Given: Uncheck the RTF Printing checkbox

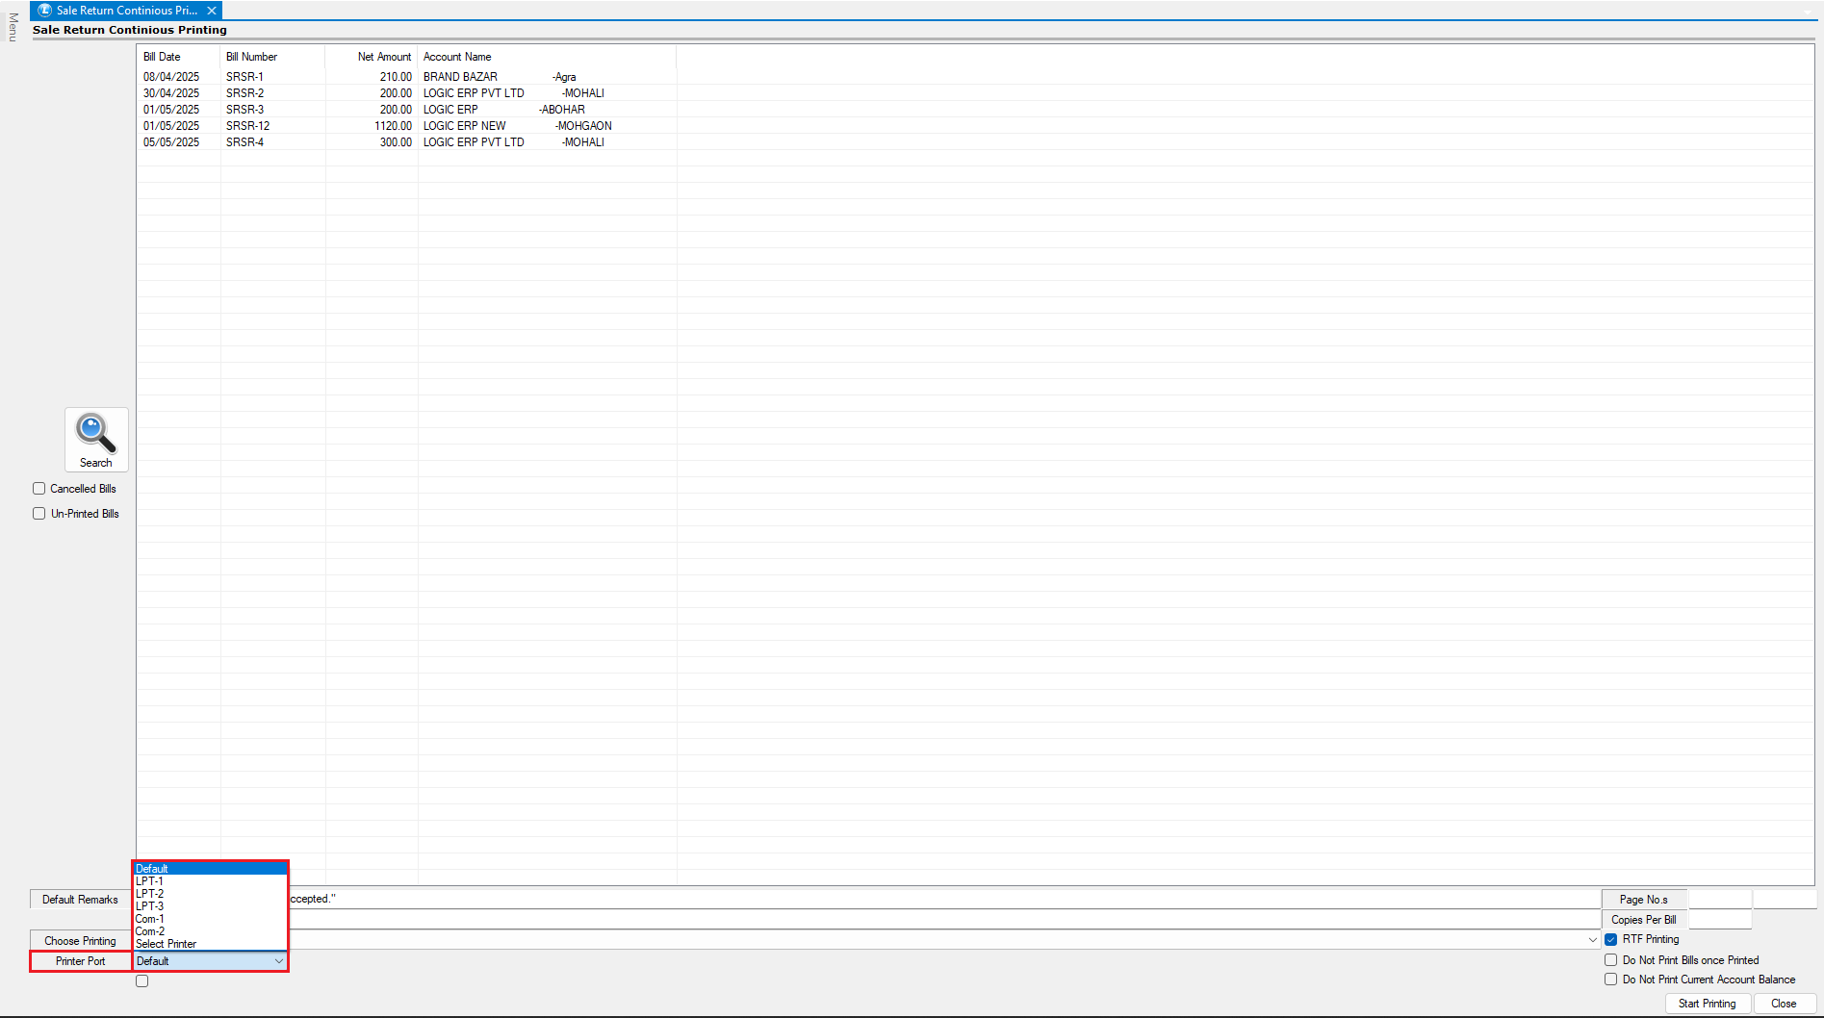Looking at the screenshot, I should 1610,939.
